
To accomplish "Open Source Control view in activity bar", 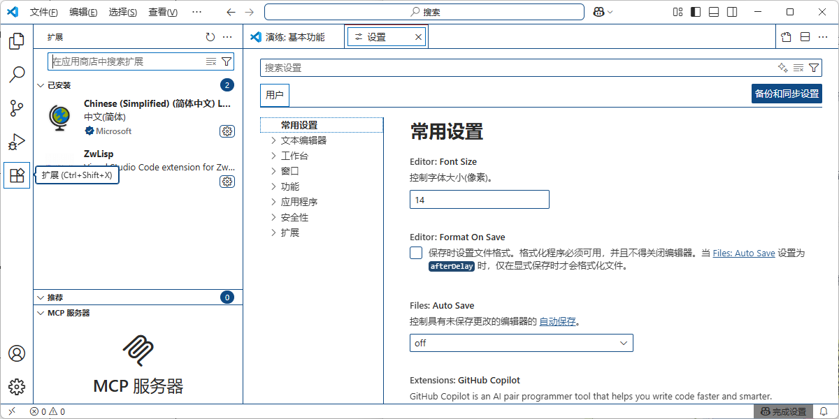I will (17, 108).
